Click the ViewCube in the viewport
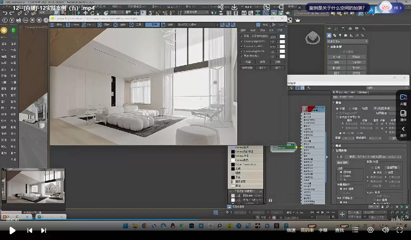The image size is (411, 240). (x=313, y=38)
